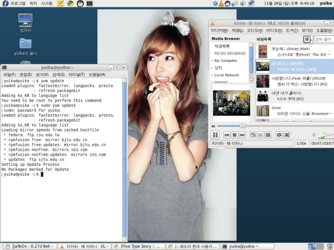The image size is (334, 250).
Task: Toggle VLC fullscreen video button
Action: (253, 135)
